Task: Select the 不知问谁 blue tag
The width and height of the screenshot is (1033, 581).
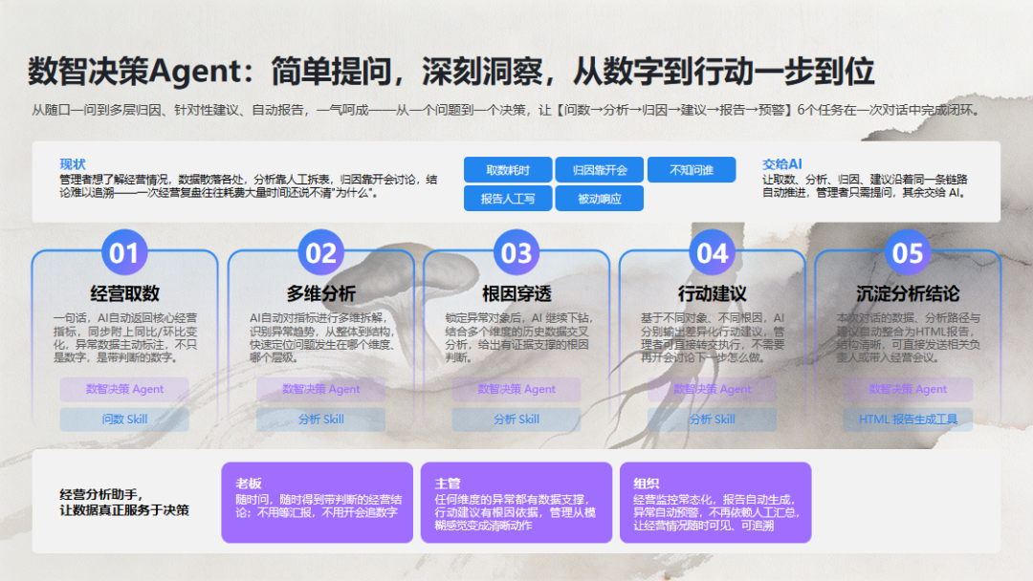Action: 692,170
